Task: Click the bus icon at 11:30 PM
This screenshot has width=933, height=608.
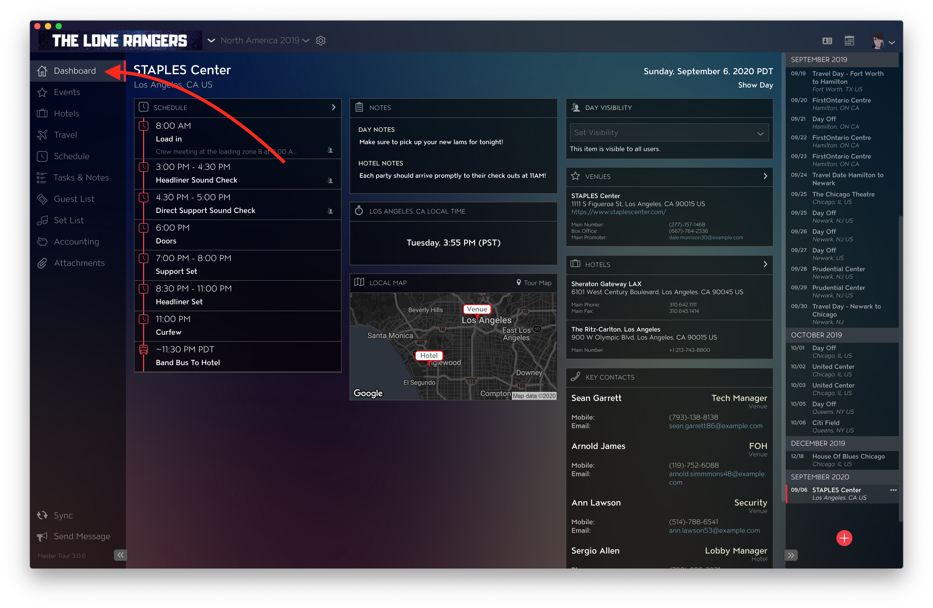Action: click(144, 349)
